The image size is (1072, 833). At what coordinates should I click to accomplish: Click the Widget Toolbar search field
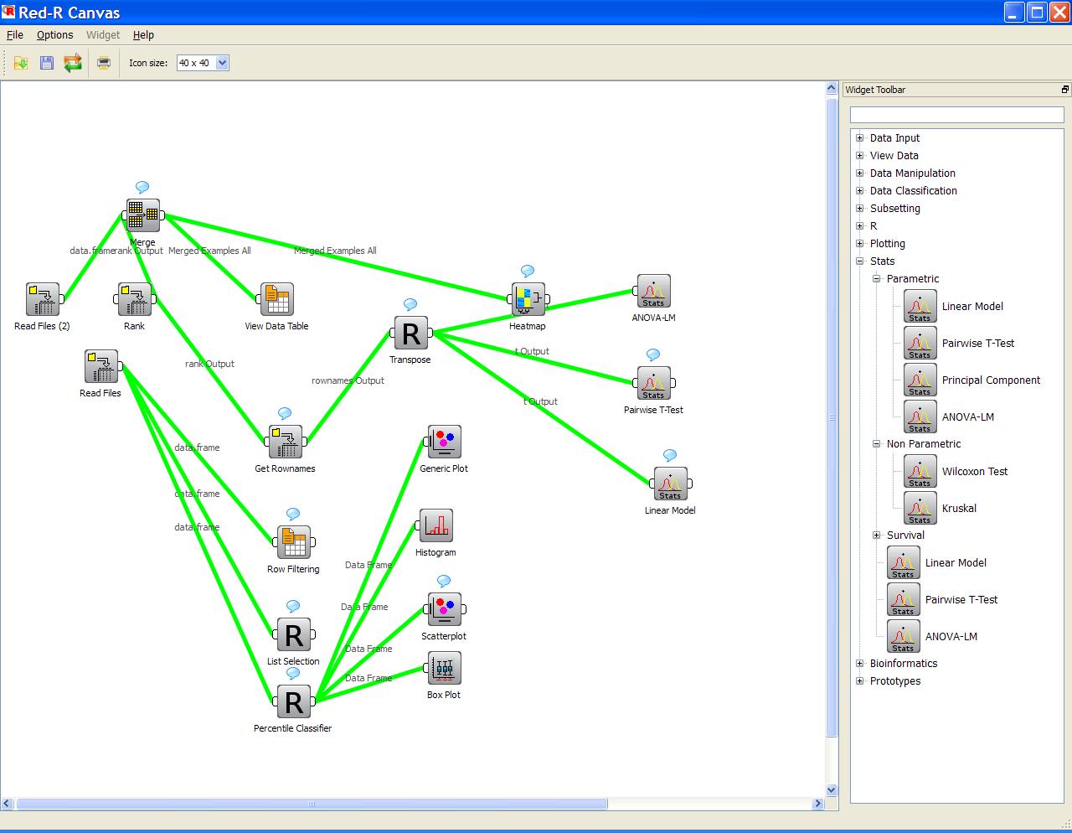coord(956,115)
